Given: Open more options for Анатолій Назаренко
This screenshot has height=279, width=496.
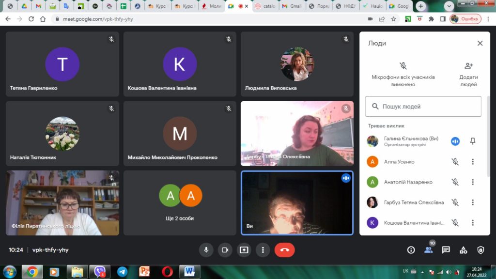Looking at the screenshot, I should 473,182.
